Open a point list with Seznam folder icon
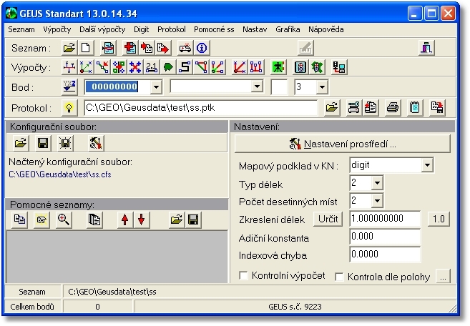470x326 pixels. tap(69, 48)
